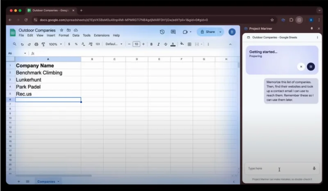
Task: Print the spreadsheet
Action: 36,44
